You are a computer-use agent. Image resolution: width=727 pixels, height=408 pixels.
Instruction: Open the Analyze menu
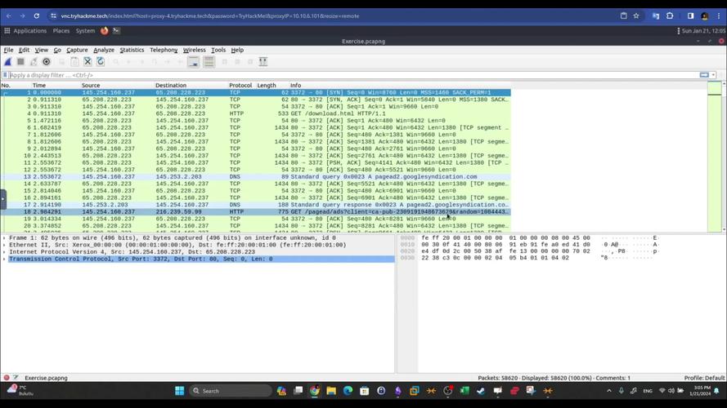tap(104, 50)
